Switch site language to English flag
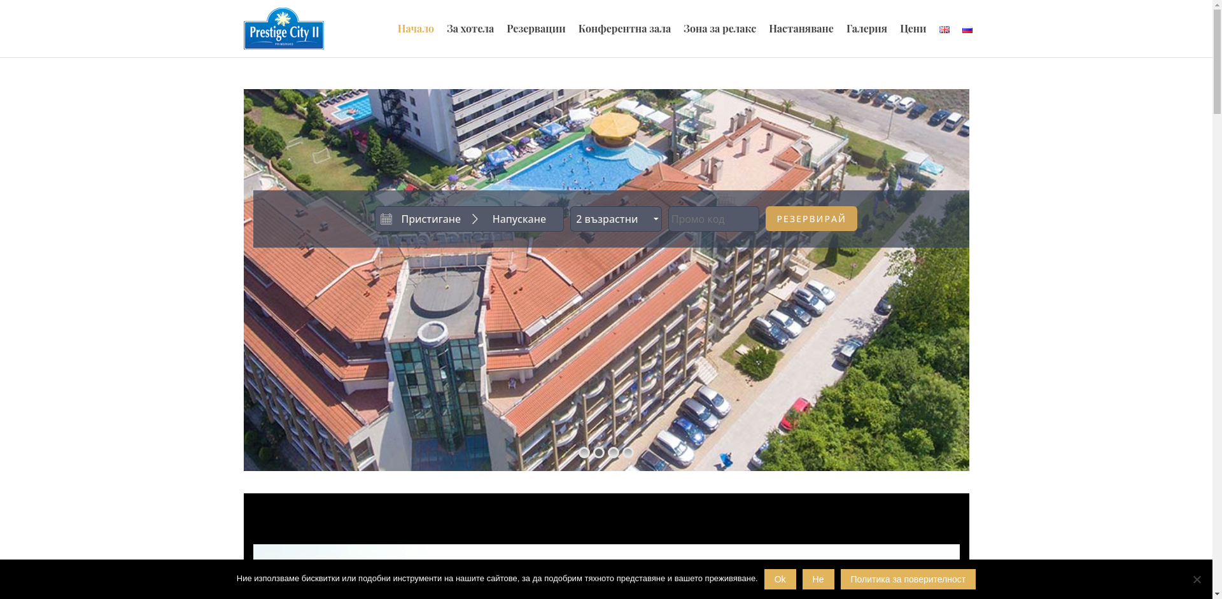Viewport: 1222px width, 599px height. click(x=944, y=29)
